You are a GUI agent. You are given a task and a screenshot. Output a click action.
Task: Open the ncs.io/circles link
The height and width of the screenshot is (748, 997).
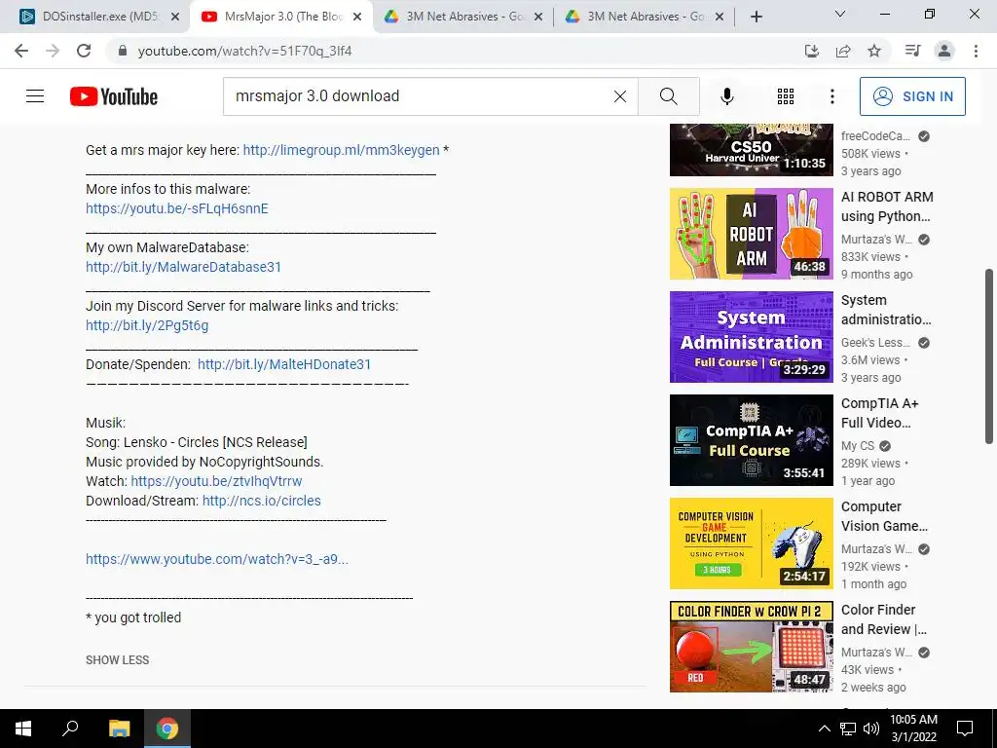[x=261, y=501]
